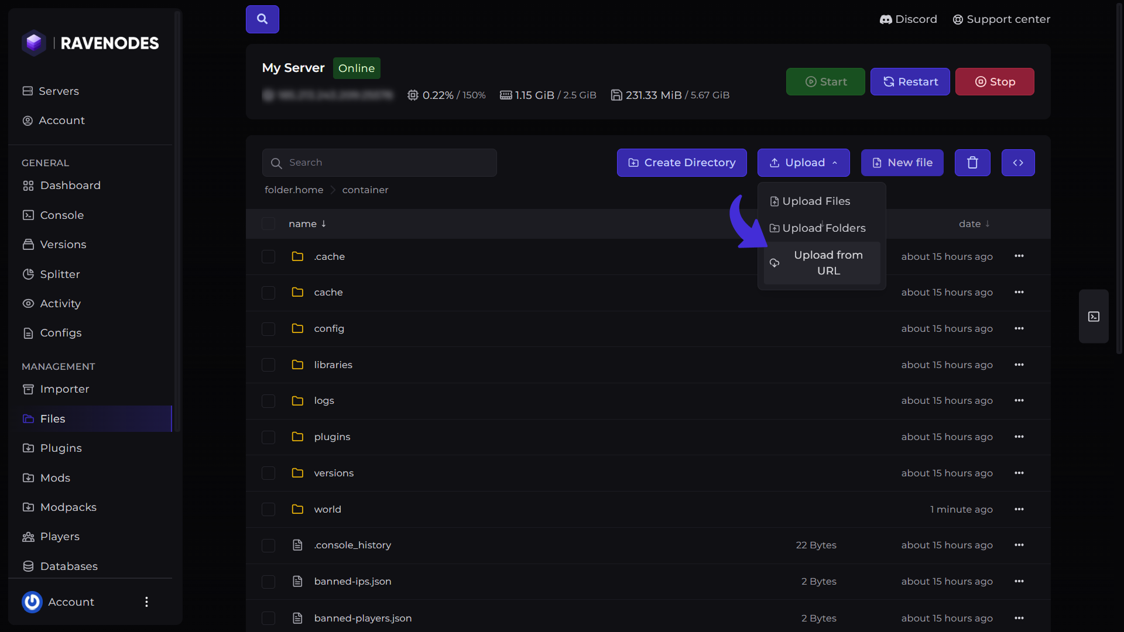Image resolution: width=1124 pixels, height=632 pixels.
Task: Click the code brackets icon button
Action: point(1018,163)
